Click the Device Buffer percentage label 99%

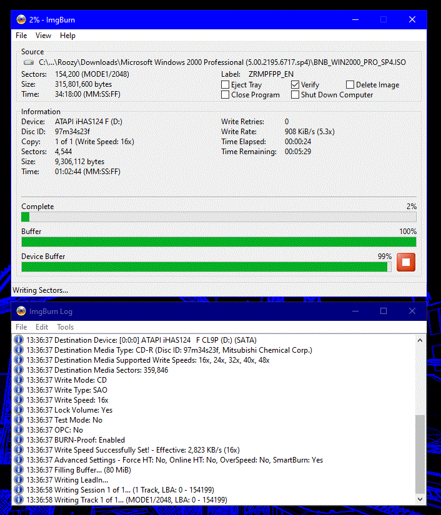point(385,257)
